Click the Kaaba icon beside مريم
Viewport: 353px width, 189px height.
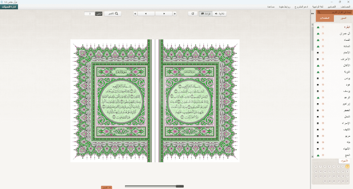click(318, 136)
